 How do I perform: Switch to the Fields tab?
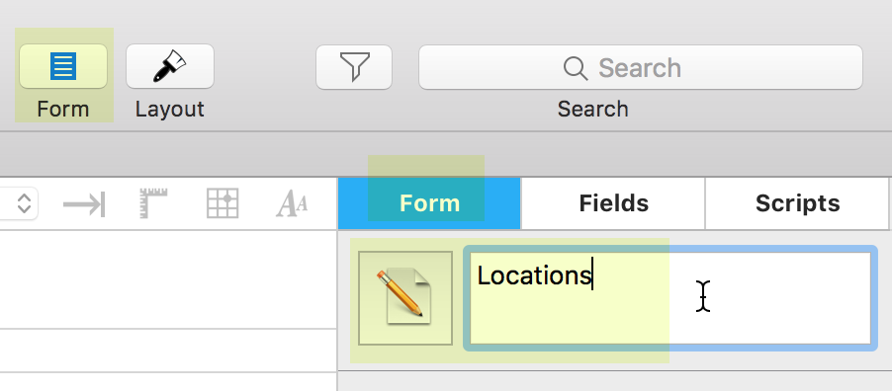click(613, 203)
